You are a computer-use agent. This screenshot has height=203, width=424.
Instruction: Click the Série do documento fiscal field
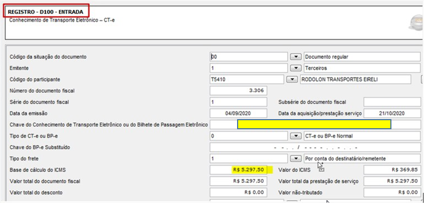click(x=239, y=103)
